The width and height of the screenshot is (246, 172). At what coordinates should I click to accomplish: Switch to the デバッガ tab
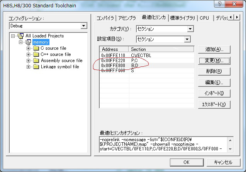point(222,18)
